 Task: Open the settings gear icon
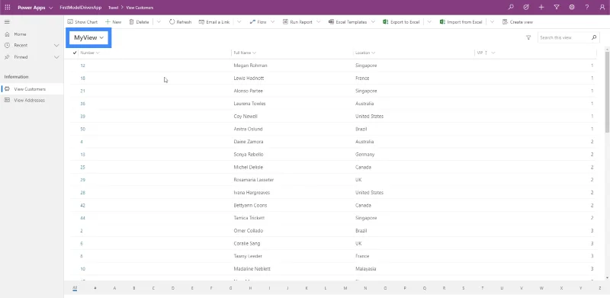point(572,8)
